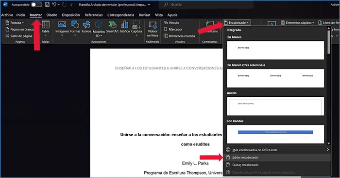Click the Redo icon in title bar
Screen dimensions: 340x178
click(x=64, y=4)
